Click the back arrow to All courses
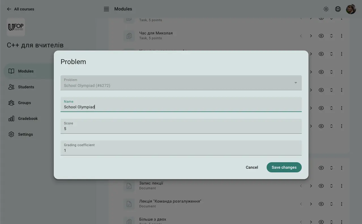Image resolution: width=362 pixels, height=224 pixels. (x=9, y=9)
